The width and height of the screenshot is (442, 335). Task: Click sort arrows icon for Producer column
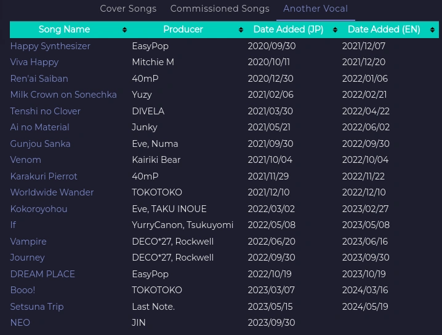[x=241, y=30]
